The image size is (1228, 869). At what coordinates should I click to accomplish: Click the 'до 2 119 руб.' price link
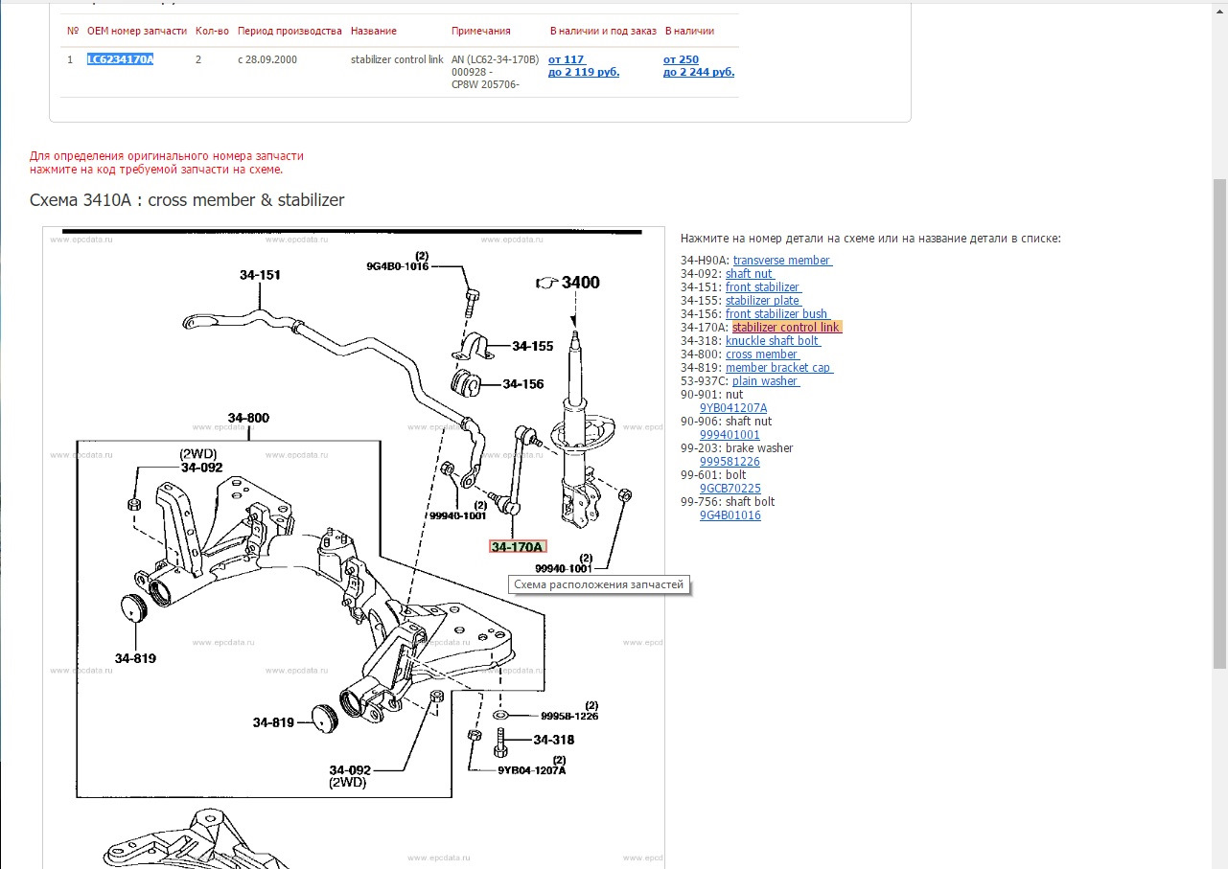click(x=584, y=72)
